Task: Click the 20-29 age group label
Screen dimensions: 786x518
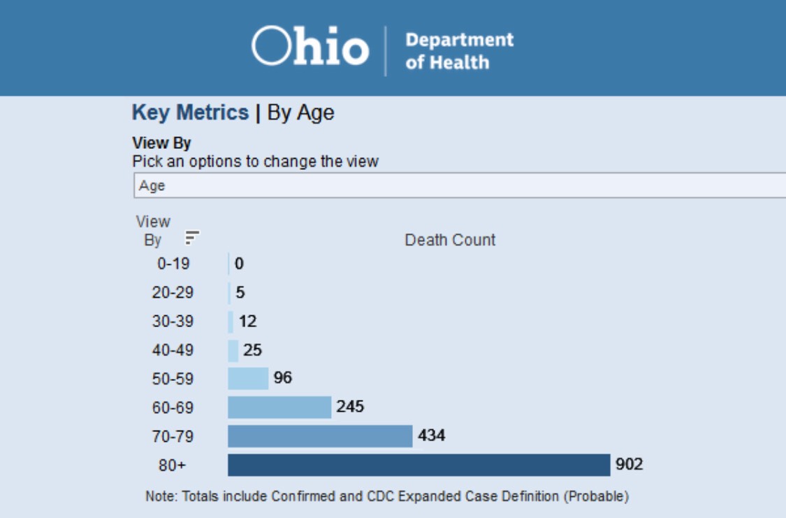Action: click(x=173, y=293)
